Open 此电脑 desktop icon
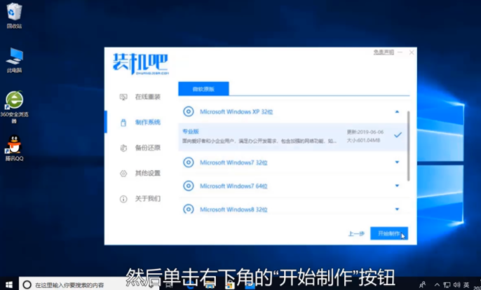 tap(14, 56)
